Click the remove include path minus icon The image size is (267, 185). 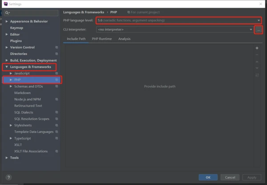[x=257, y=55]
